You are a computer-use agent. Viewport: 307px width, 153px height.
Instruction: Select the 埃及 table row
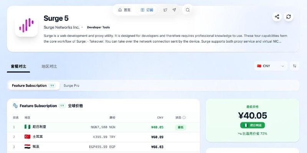[103, 147]
